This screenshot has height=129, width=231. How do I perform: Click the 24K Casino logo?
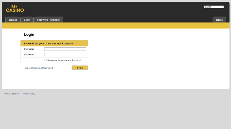pyautogui.click(x=15, y=9)
